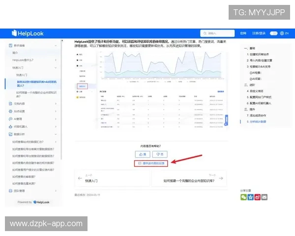Expand the 文档内容 chevron
Viewport: 295px width, 236px height.
[x=56, y=104]
